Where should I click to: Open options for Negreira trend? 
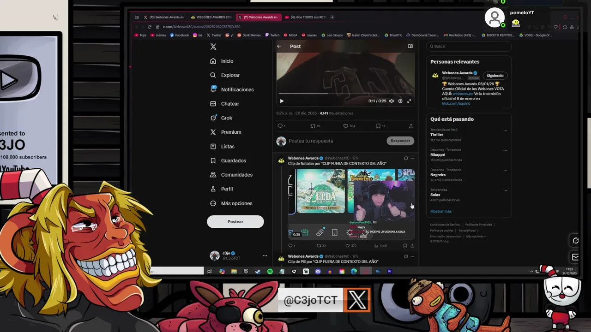505,171
